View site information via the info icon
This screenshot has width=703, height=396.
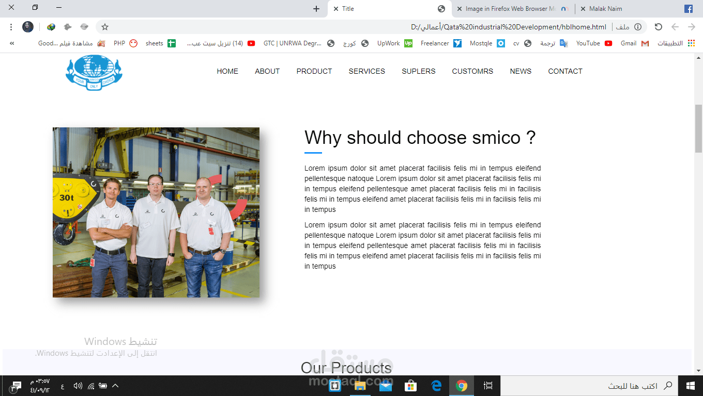638,27
